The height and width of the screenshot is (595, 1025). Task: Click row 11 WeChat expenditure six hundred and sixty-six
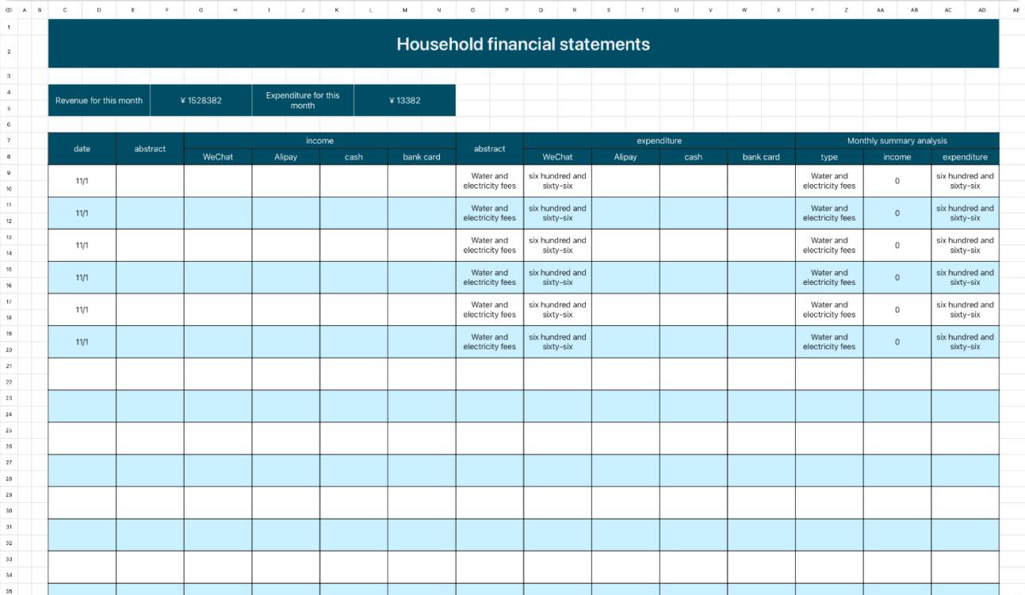tap(557, 213)
